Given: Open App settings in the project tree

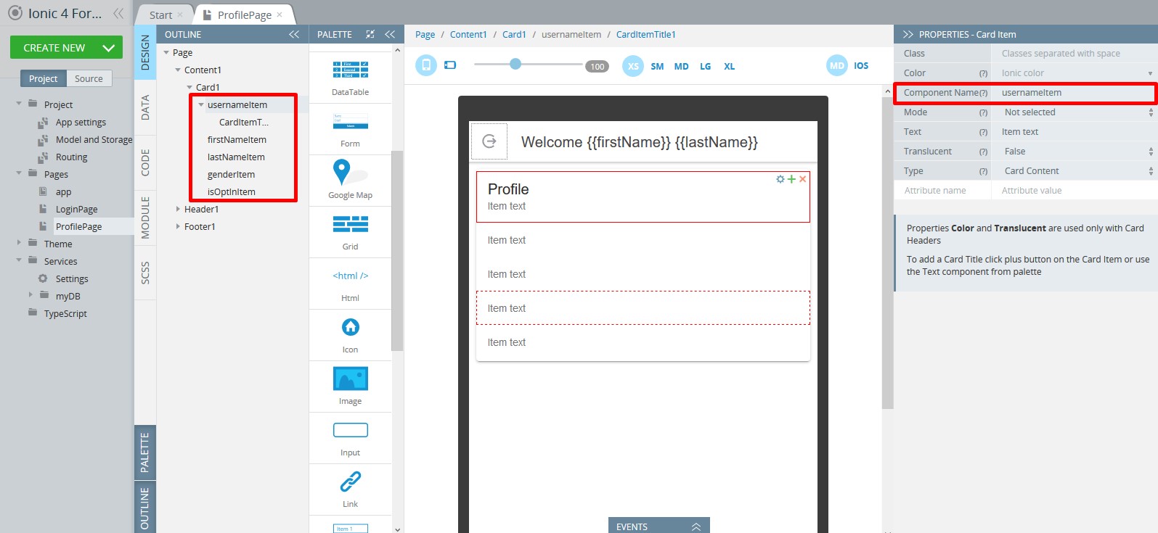Looking at the screenshot, I should tap(81, 122).
